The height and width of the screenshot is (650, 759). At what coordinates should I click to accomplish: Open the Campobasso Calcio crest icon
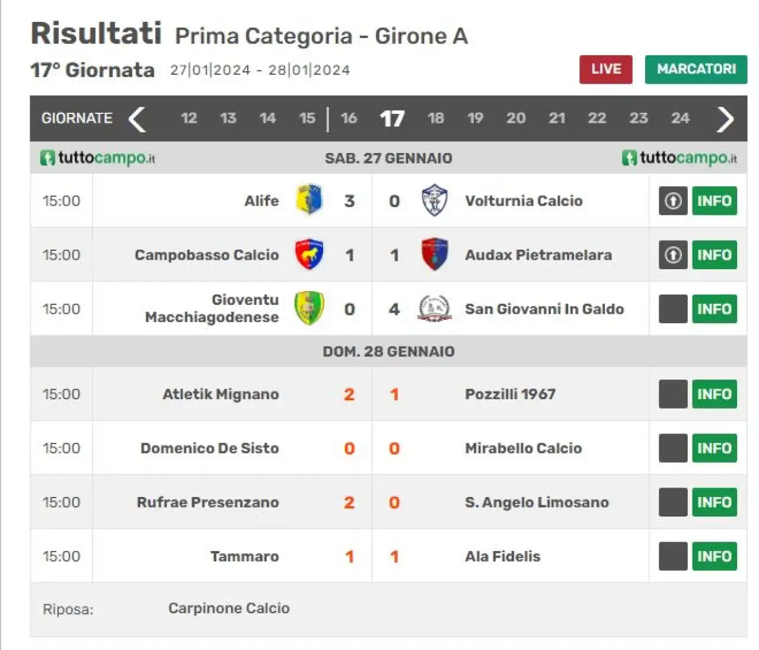point(310,254)
